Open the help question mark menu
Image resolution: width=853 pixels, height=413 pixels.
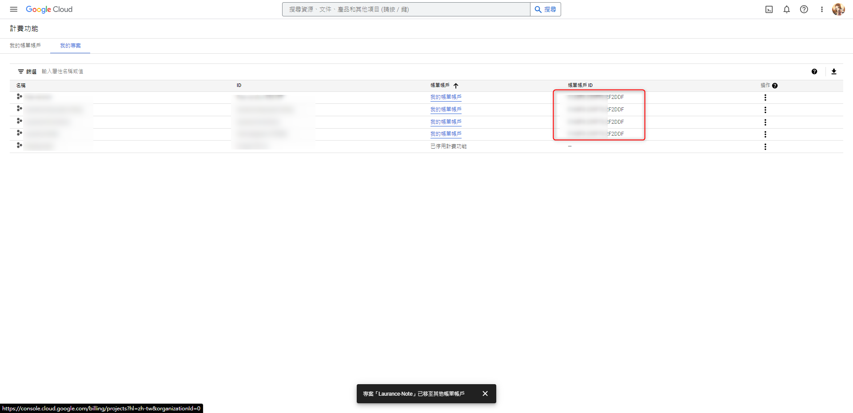tap(804, 9)
